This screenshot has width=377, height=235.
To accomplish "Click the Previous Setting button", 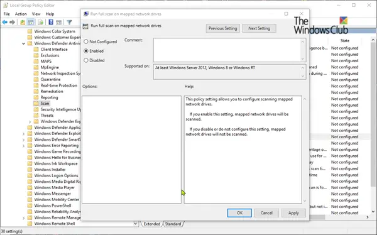I will [x=222, y=28].
